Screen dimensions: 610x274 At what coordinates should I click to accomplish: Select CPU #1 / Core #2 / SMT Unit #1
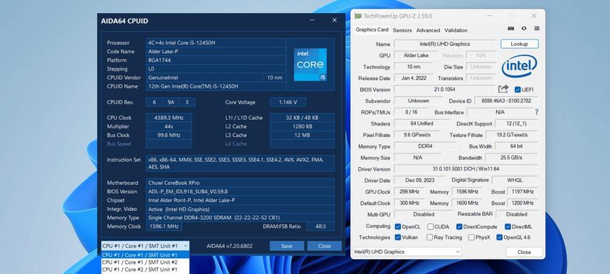coord(146,269)
